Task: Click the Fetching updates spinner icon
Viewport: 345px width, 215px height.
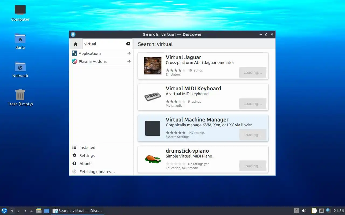Action: coord(74,171)
